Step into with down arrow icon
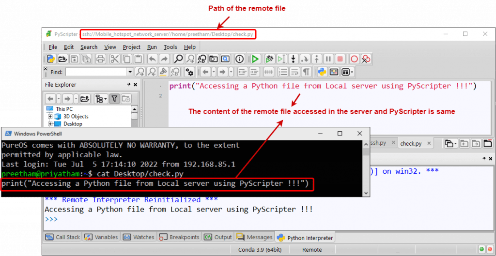Image resolution: width=496 pixels, height=256 pixels. [294, 59]
